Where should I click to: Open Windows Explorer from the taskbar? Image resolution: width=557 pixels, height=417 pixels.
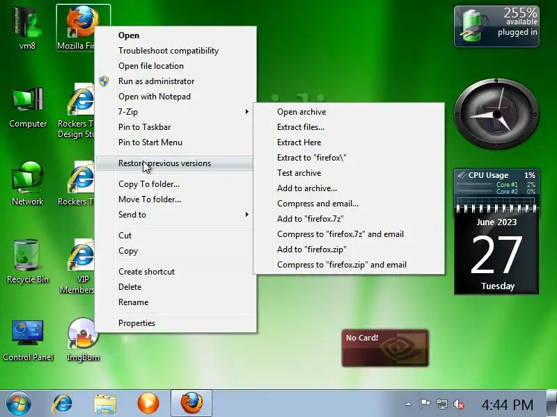point(105,404)
